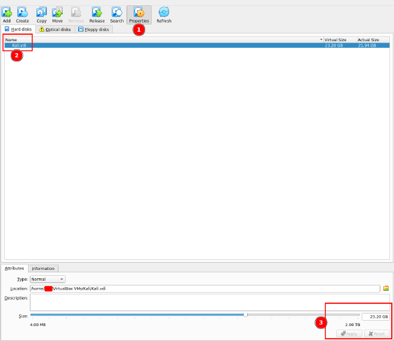Click the size field showing 23.20 GB
Viewport: 394px width, 341px height.
[x=375, y=317]
